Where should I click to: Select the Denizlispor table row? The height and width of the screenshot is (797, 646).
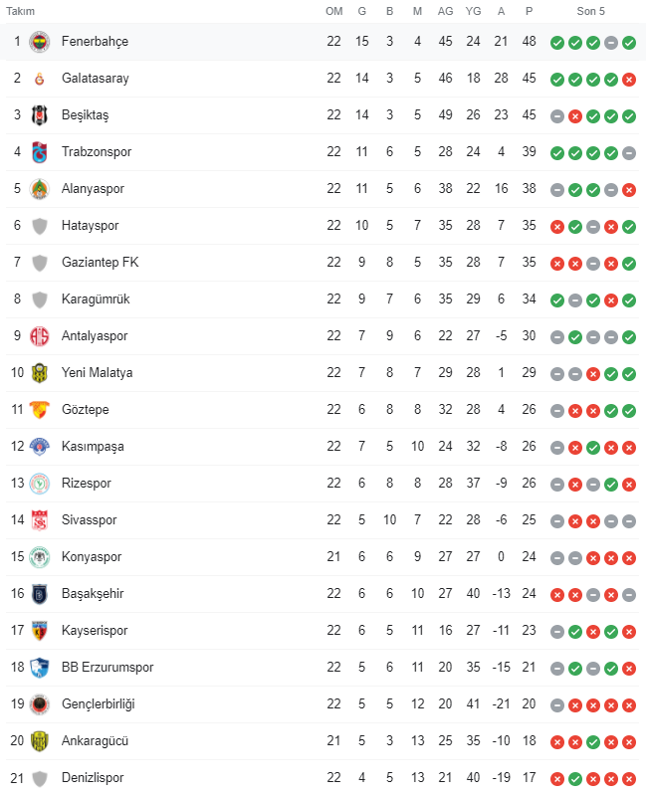coord(323,778)
